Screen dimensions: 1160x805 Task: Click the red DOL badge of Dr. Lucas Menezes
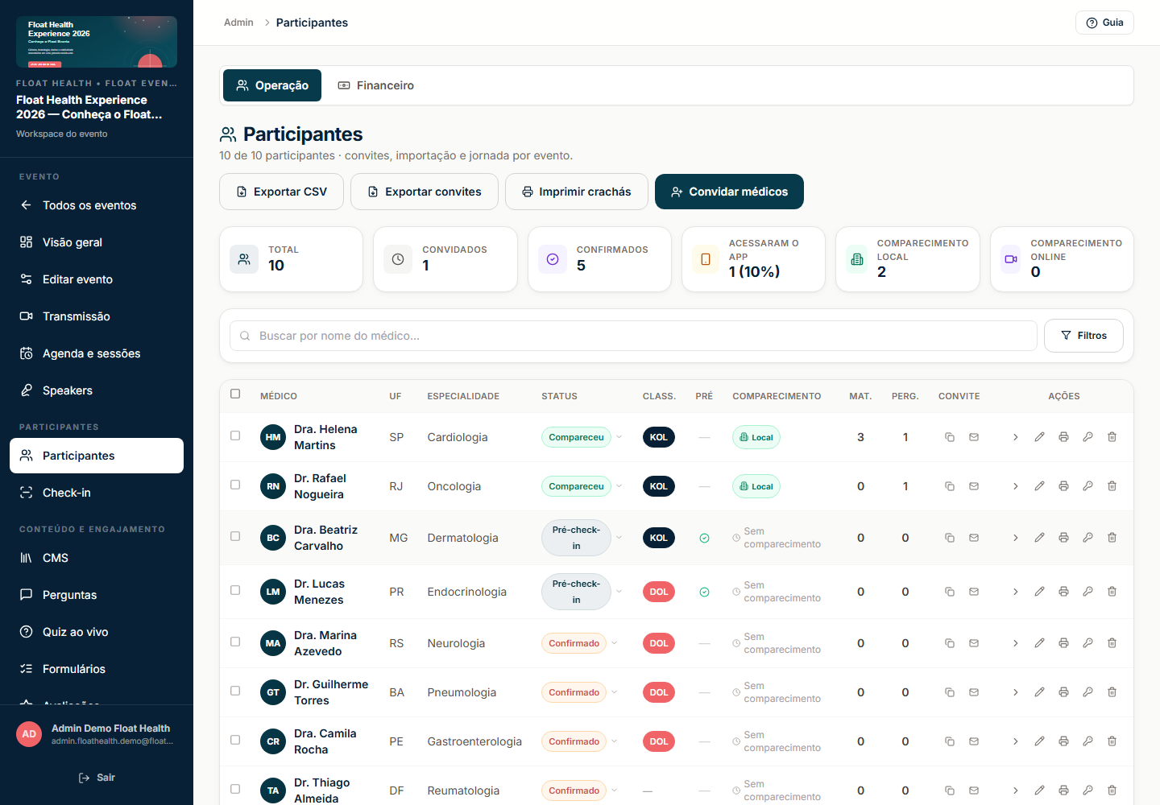[659, 592]
